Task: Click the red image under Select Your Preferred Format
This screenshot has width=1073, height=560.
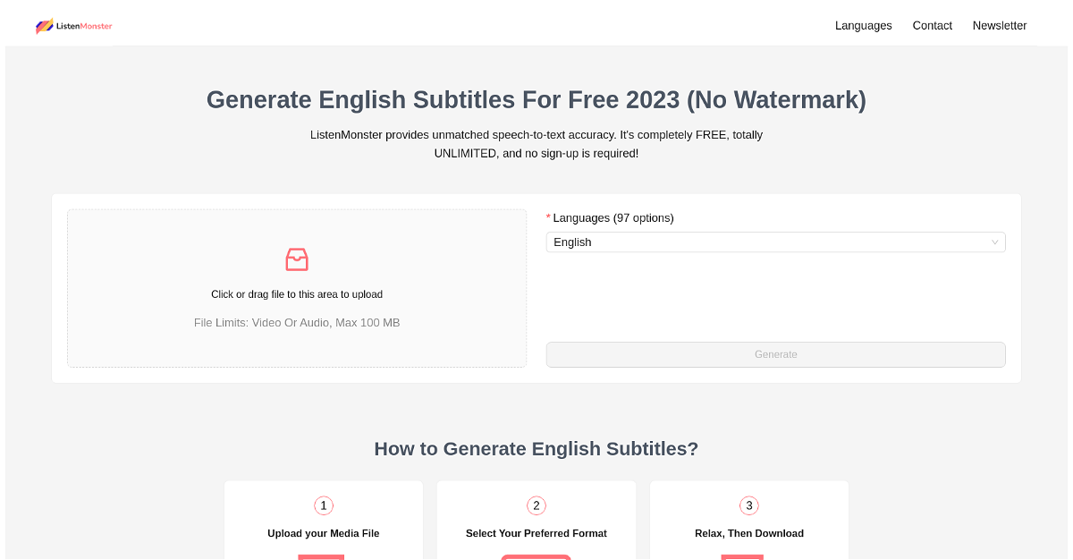Action: [x=536, y=557]
